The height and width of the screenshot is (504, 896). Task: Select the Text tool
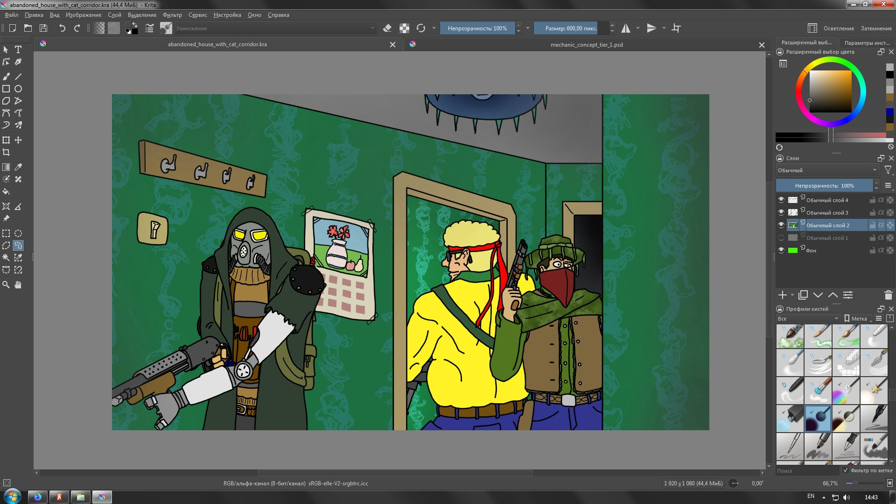[x=18, y=49]
